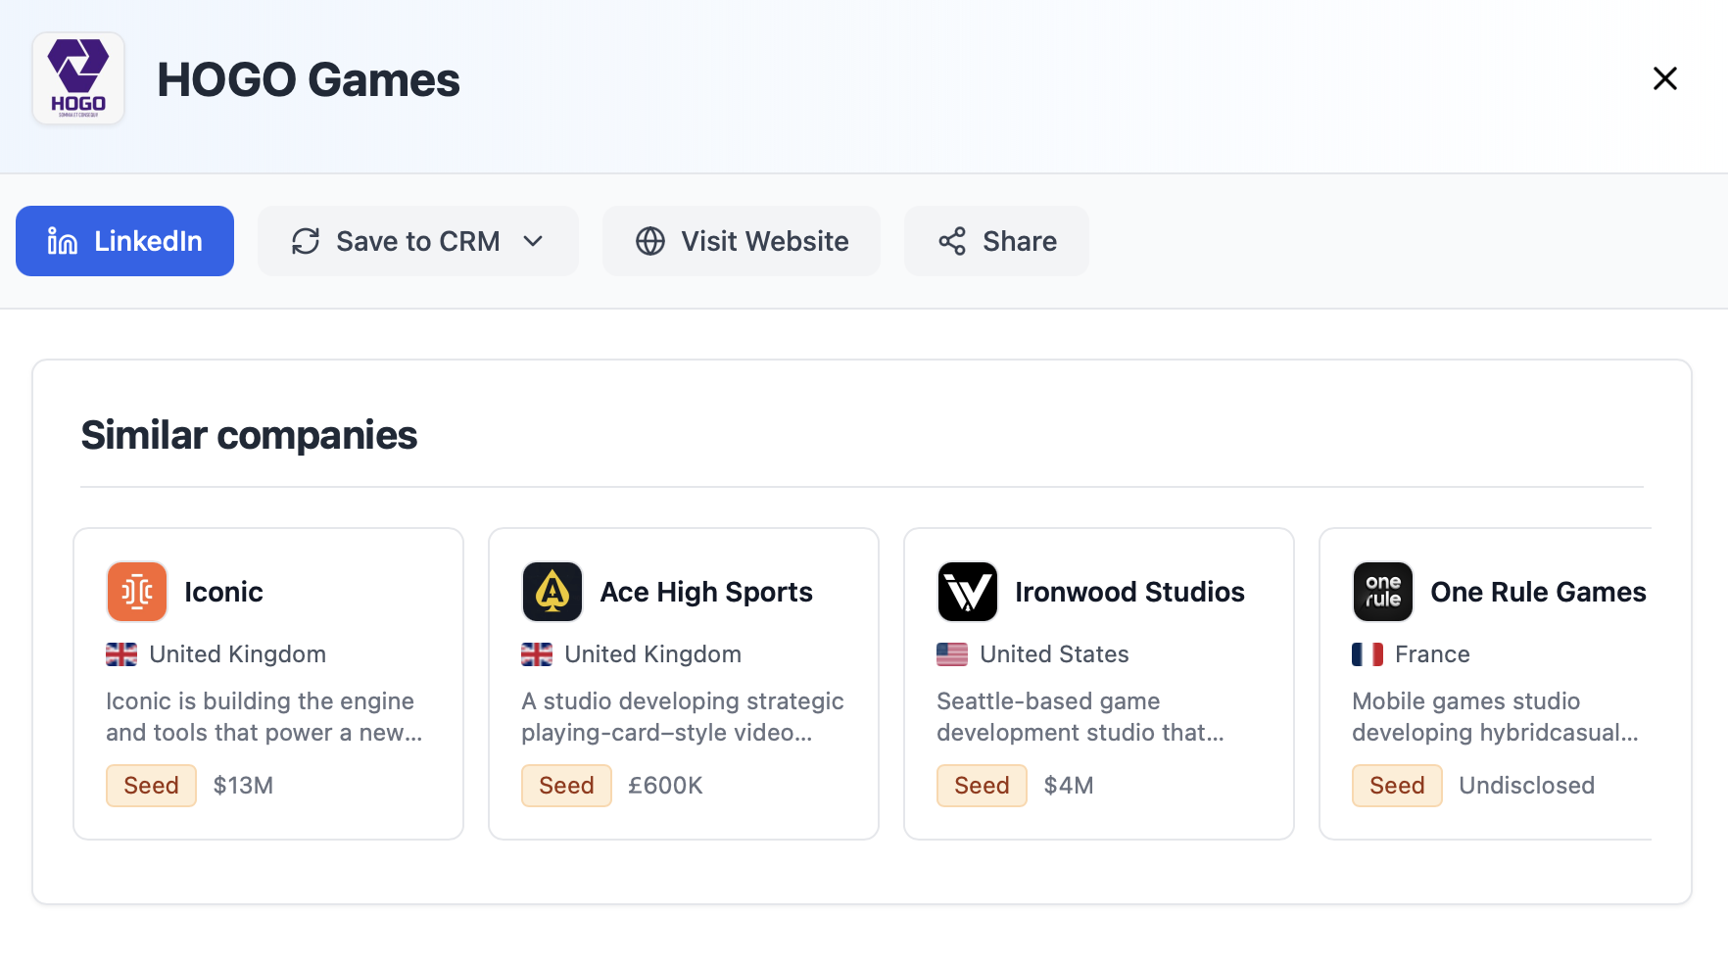The image size is (1728, 964).
Task: Click the One Rule Games logo
Action: click(1382, 592)
